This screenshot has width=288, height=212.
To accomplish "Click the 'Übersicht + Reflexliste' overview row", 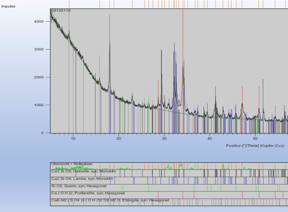I will 169,166.
